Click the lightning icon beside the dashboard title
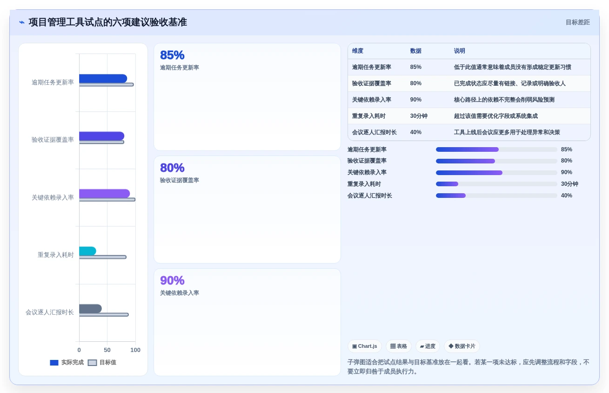The image size is (609, 393). (22, 22)
